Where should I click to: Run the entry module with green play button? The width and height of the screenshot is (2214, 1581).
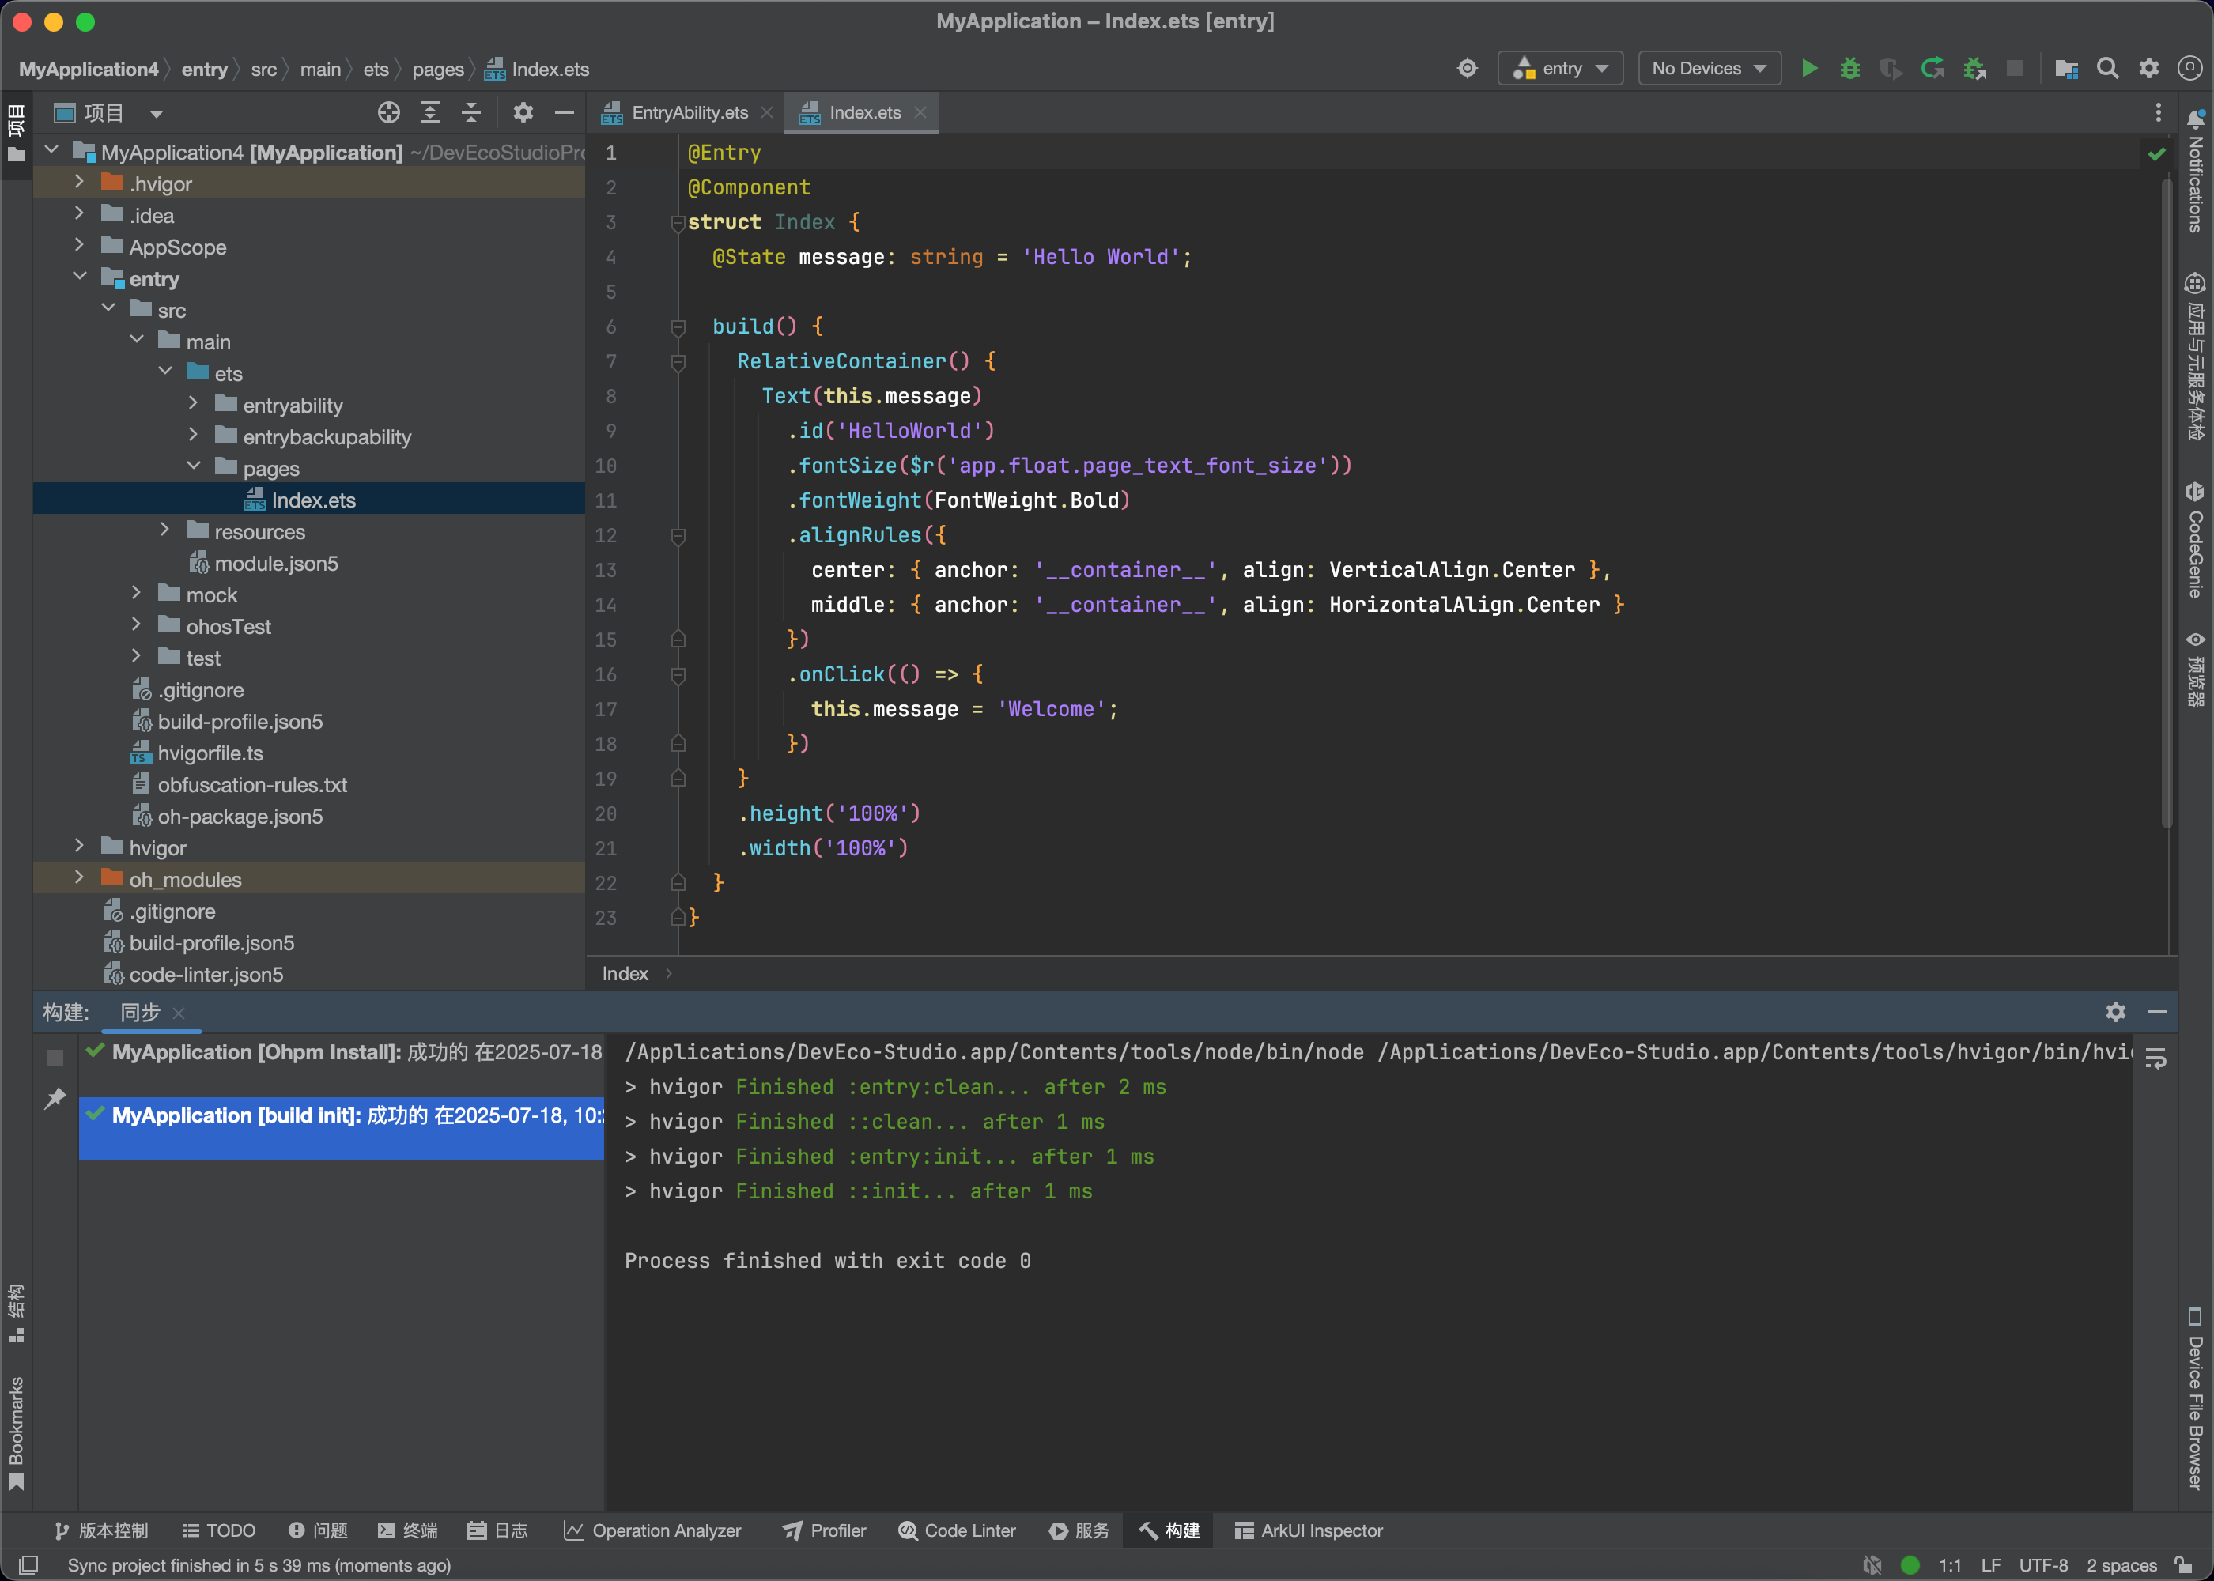coord(1809,68)
